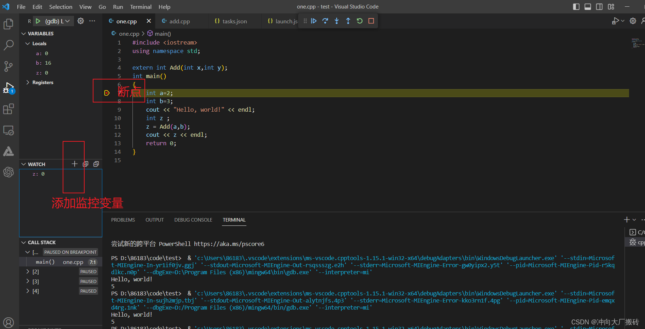Screen dimensions: 645x329
Task: Open the Extensions view
Action: click(x=8, y=109)
